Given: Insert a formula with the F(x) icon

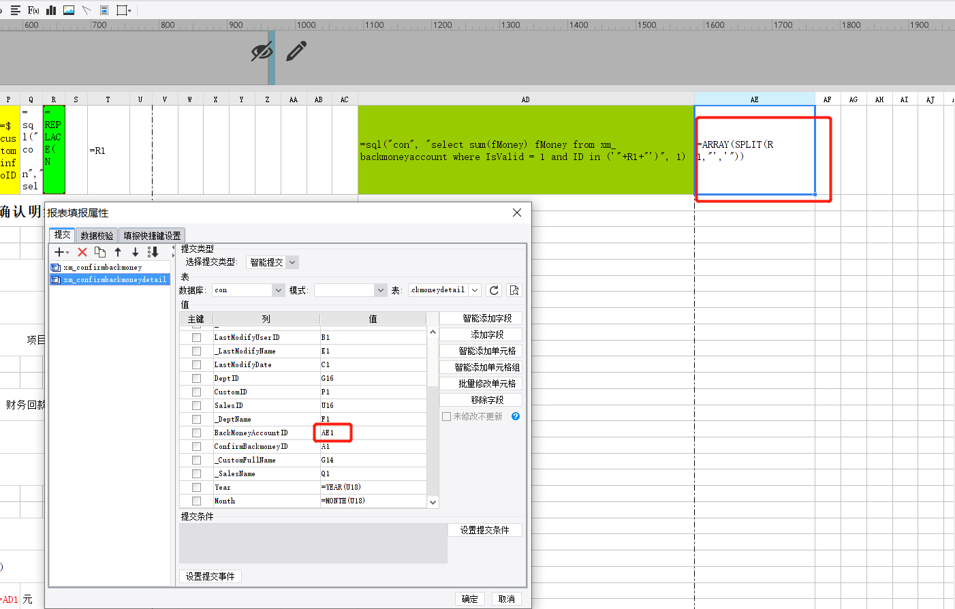Looking at the screenshot, I should [x=33, y=10].
